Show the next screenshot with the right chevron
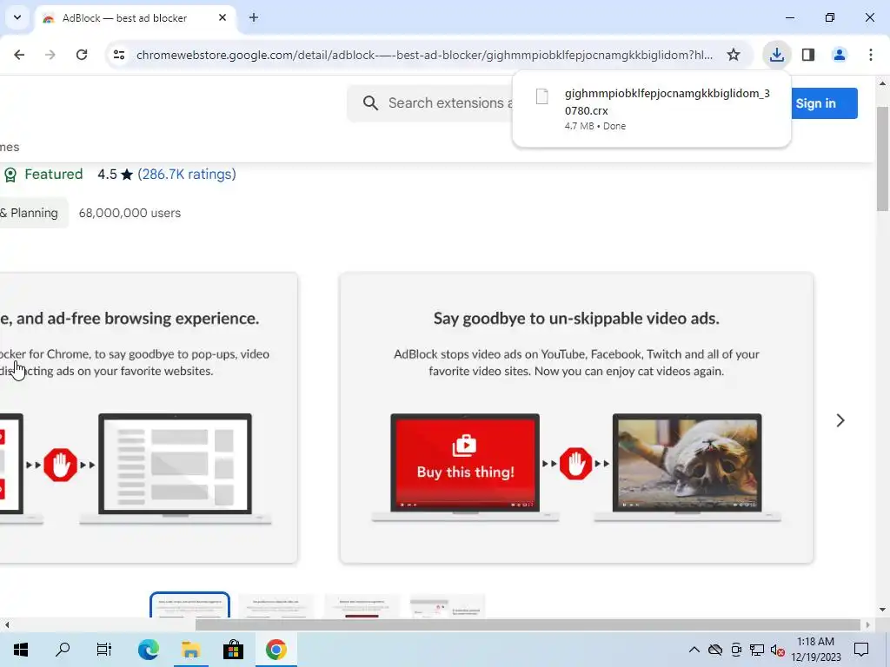The image size is (890, 667). pos(840,420)
